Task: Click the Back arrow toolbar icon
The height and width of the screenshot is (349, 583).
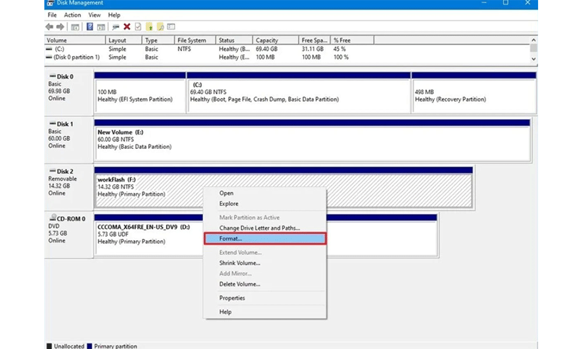Action: [x=49, y=27]
